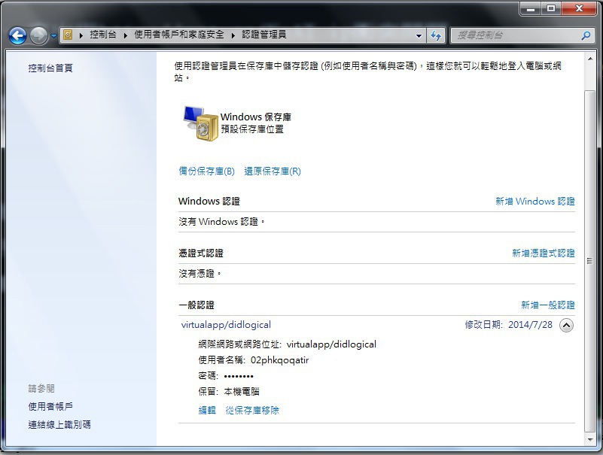Click the 沒有 Windows 認證 text
The image size is (603, 455).
coord(222,222)
